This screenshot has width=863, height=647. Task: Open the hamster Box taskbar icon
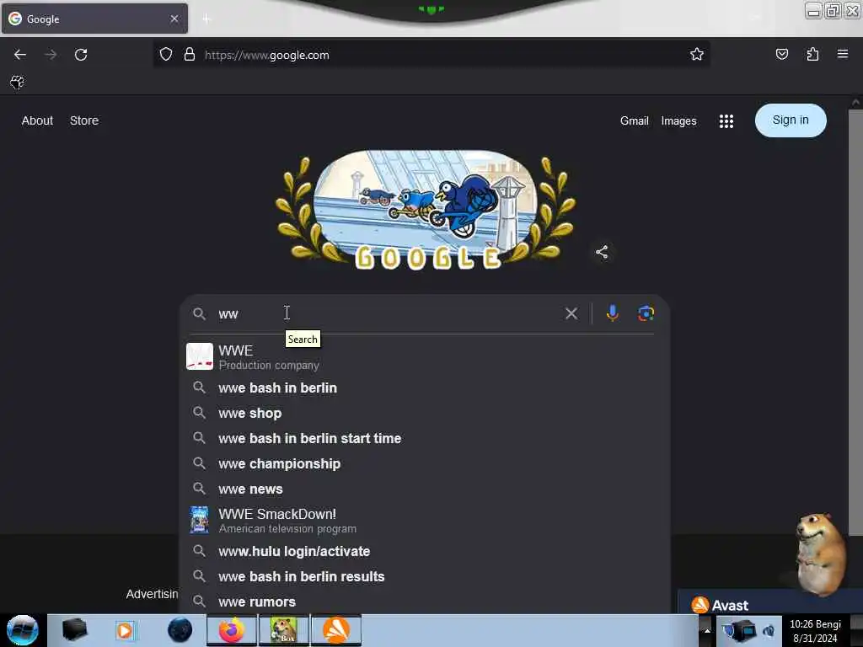(x=284, y=630)
